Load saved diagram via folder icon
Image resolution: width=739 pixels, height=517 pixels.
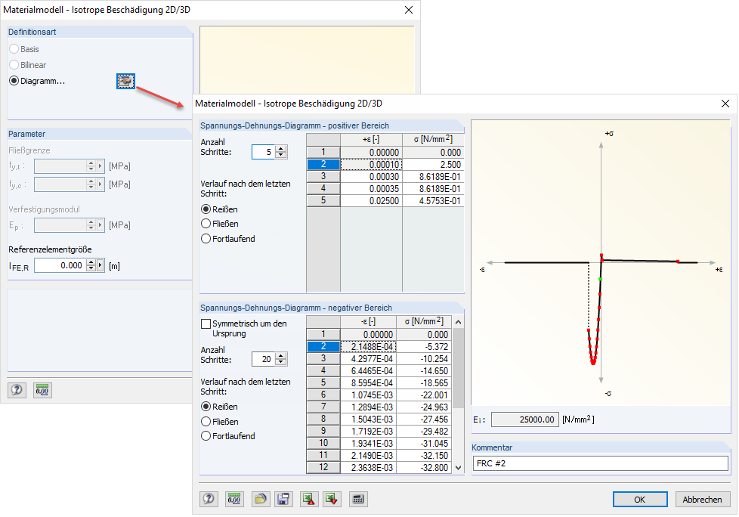(x=260, y=499)
